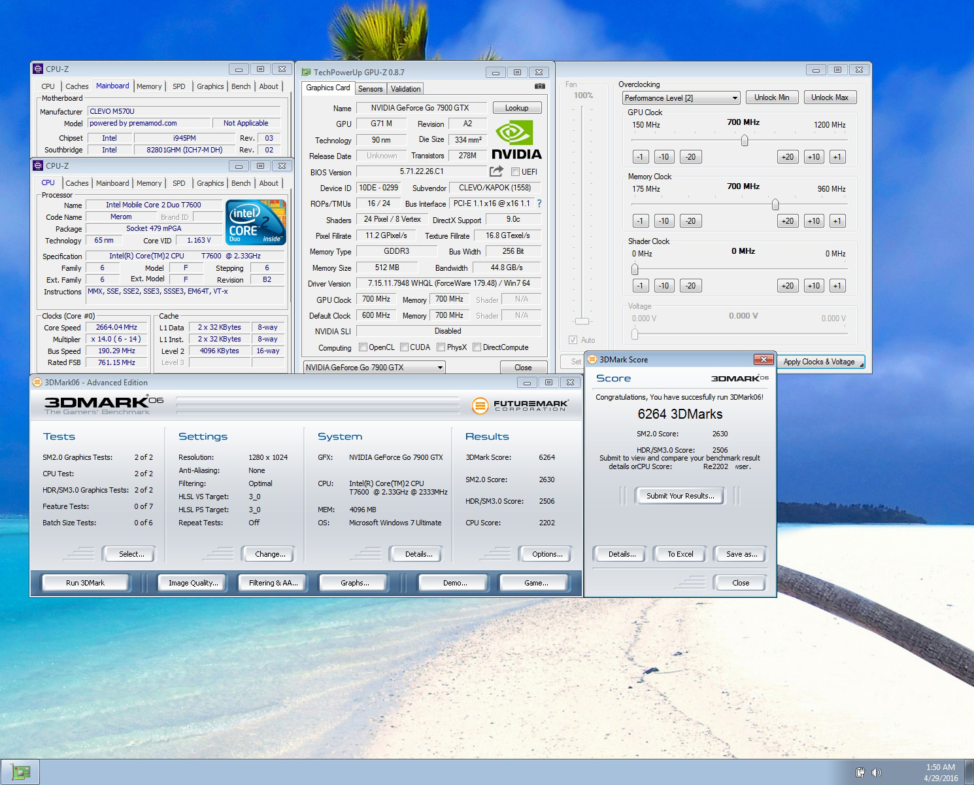
Task: Click +20 under GPU Clock
Action: (788, 157)
